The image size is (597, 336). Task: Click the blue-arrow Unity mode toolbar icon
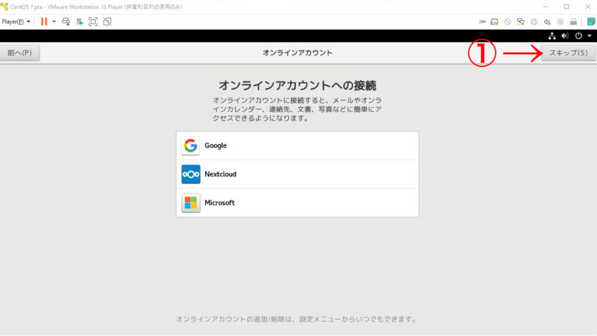pos(79,22)
